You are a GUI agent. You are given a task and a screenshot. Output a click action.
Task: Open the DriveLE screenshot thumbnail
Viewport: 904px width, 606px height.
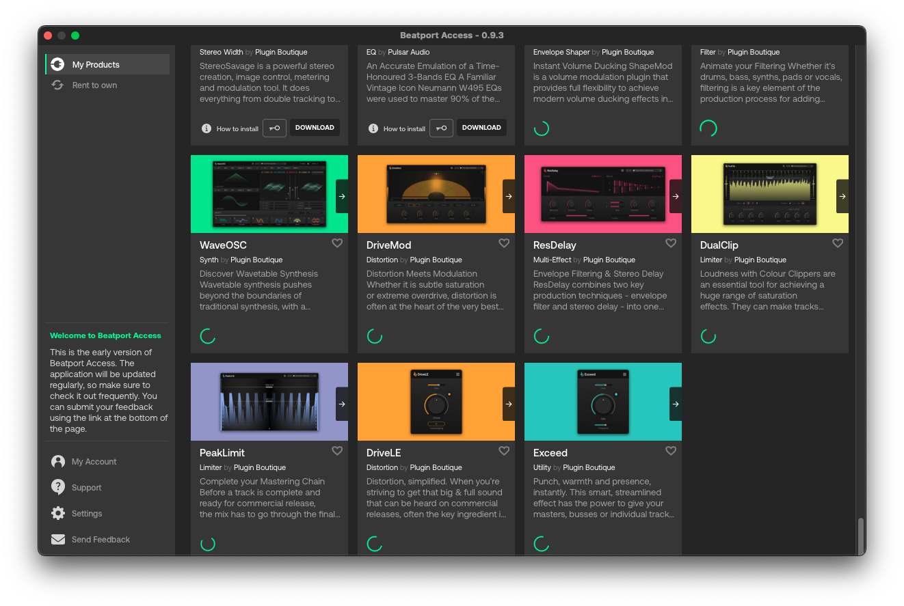[436, 402]
